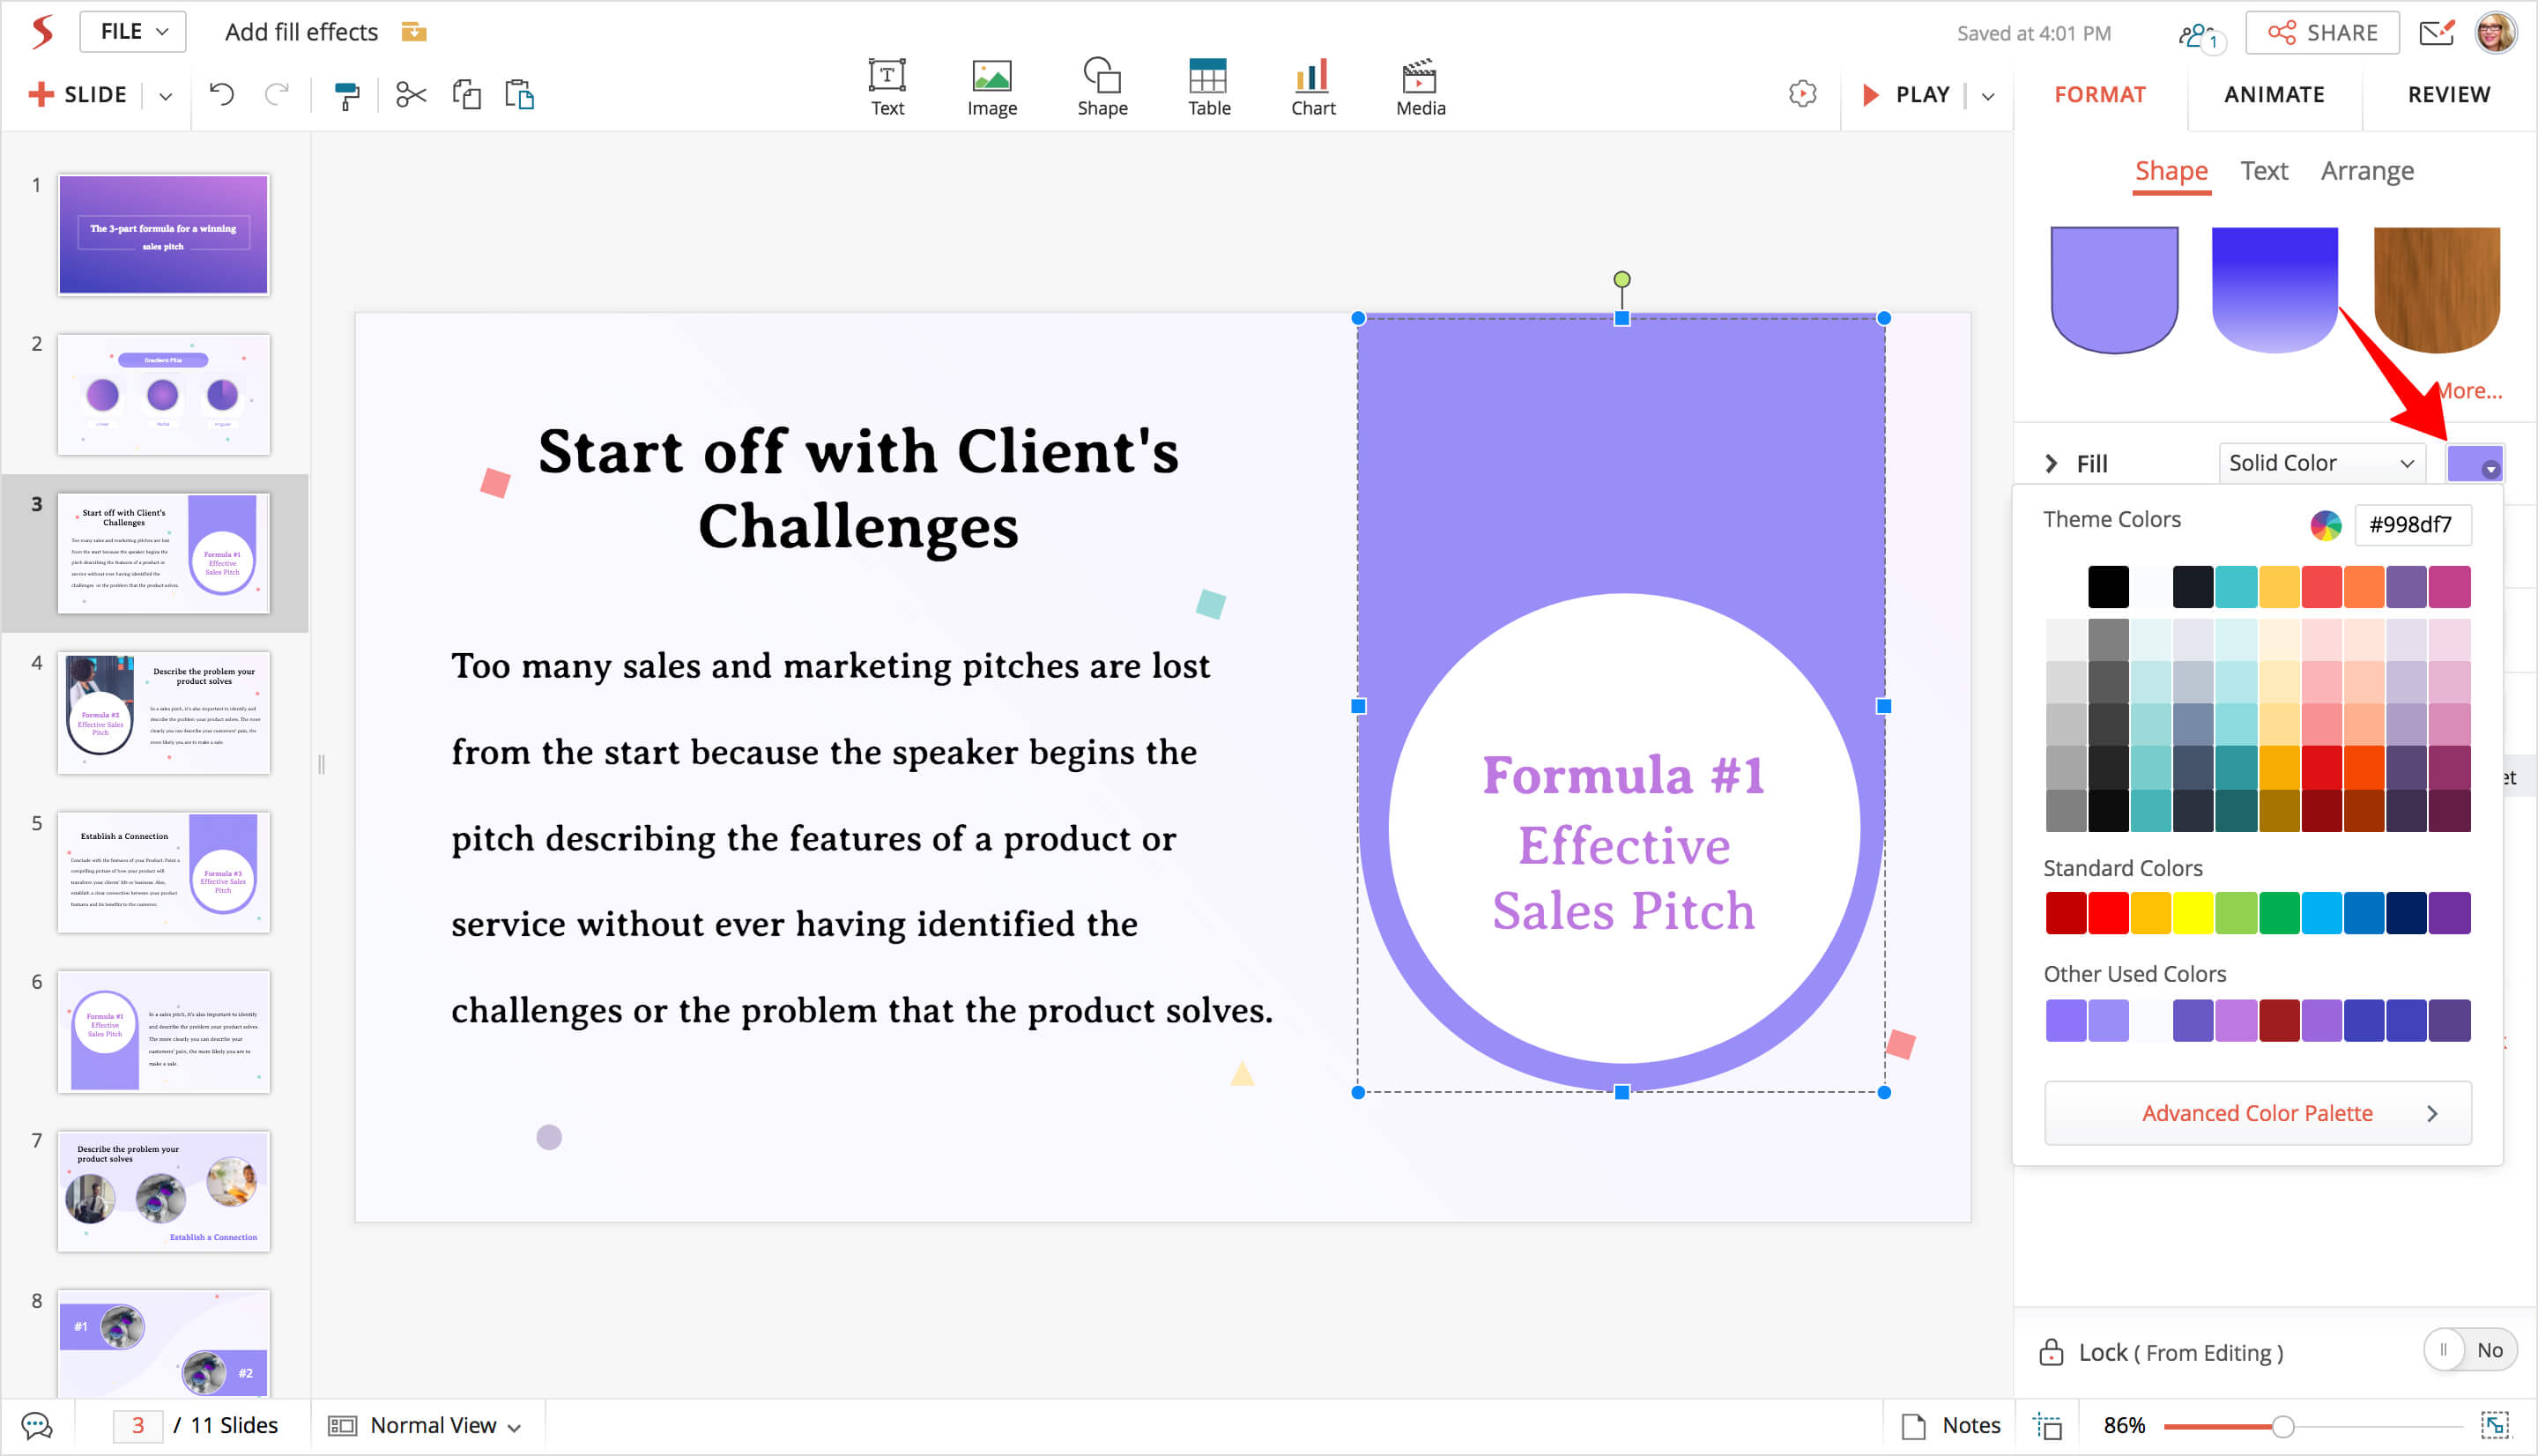Open the Media insert tool
The image size is (2538, 1456).
click(x=1420, y=87)
